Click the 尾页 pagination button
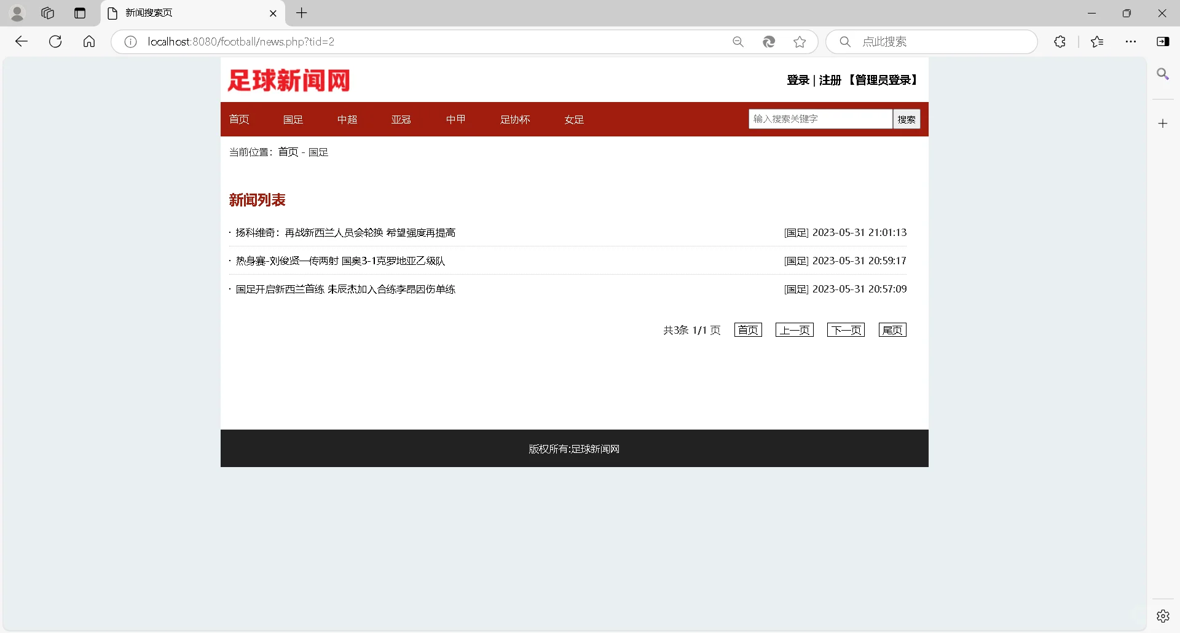 click(x=892, y=329)
